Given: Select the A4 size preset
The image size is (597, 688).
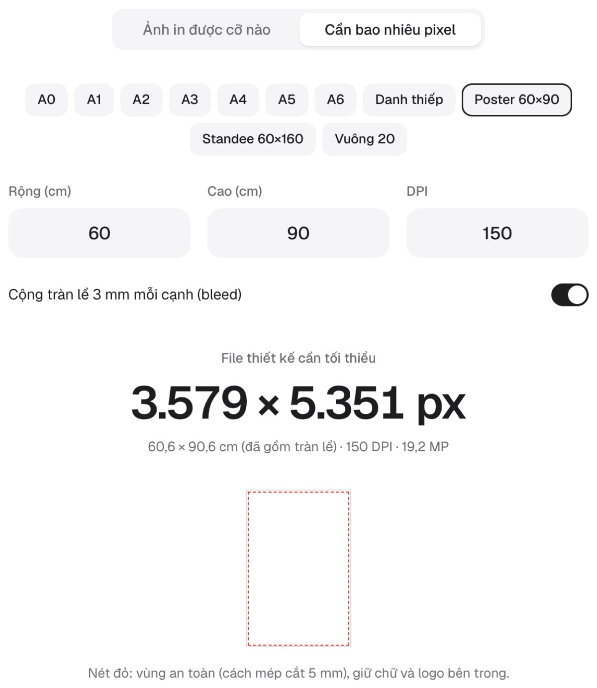Looking at the screenshot, I should point(238,99).
